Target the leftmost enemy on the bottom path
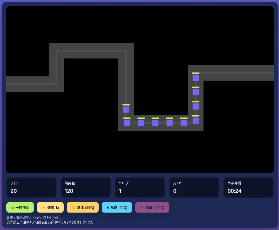 coord(127,123)
